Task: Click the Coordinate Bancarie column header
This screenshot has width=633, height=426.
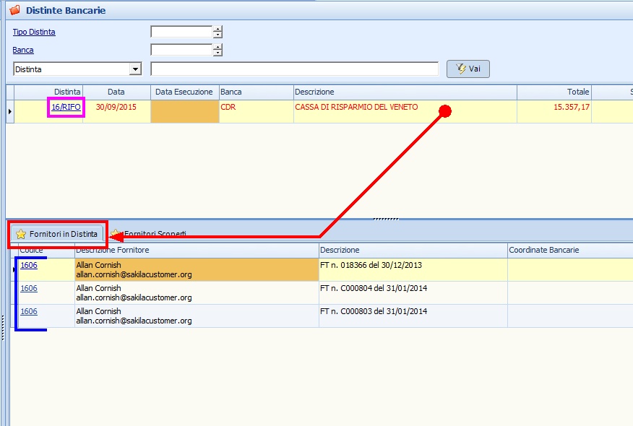Action: (543, 250)
